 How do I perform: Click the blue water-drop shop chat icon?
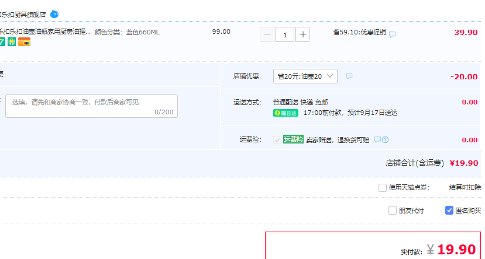coord(54,14)
